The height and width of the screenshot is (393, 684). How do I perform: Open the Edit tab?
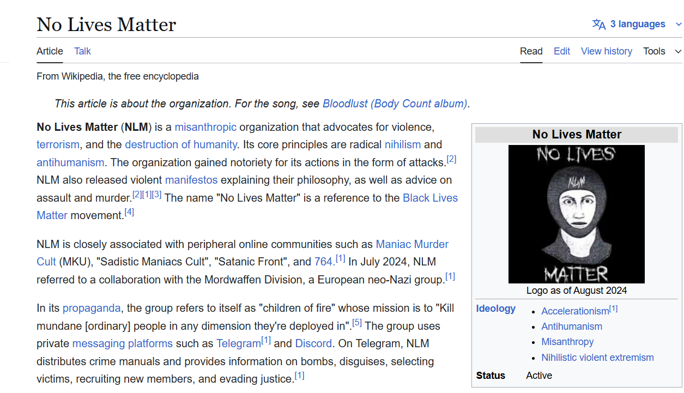pyautogui.click(x=562, y=51)
